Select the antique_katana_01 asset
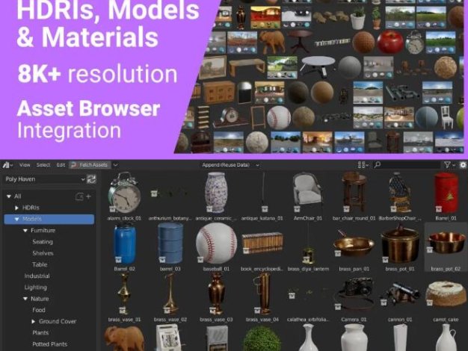468x351 pixels. coord(262,197)
